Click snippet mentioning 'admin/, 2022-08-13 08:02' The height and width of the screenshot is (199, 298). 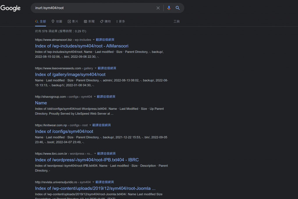pyautogui.click(x=102, y=83)
